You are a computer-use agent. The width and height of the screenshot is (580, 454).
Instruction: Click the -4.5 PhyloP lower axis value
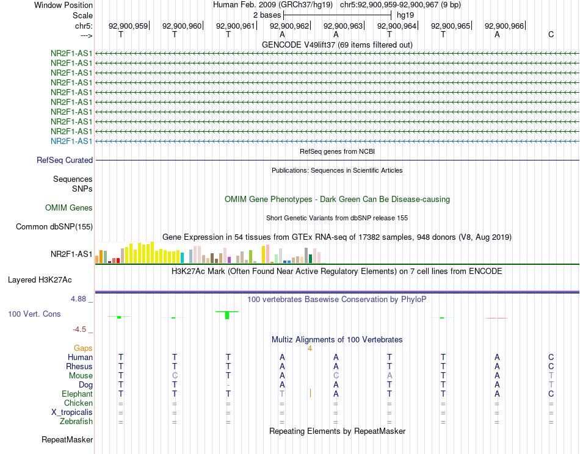click(x=79, y=330)
